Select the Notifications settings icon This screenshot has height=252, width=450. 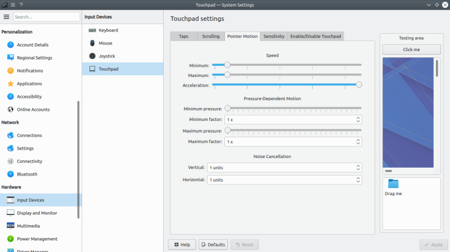10,71
